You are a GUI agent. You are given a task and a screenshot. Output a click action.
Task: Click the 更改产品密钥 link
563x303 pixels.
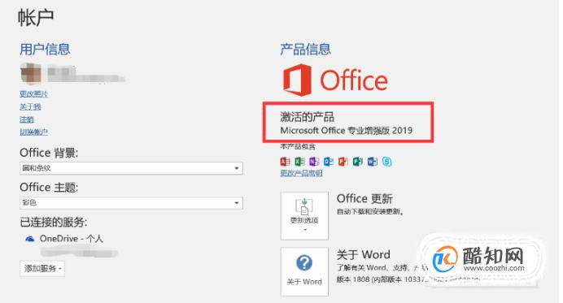[x=301, y=173]
